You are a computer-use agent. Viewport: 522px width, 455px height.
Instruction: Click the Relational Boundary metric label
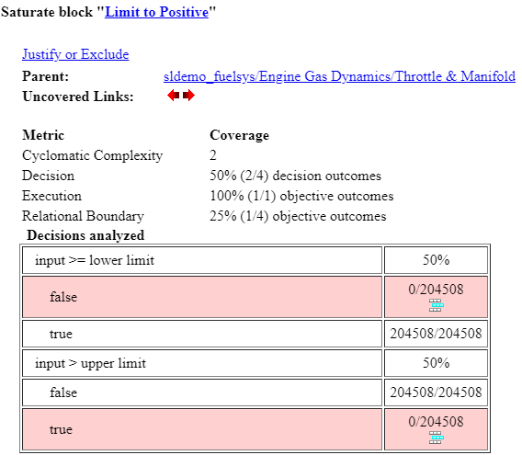tap(83, 216)
